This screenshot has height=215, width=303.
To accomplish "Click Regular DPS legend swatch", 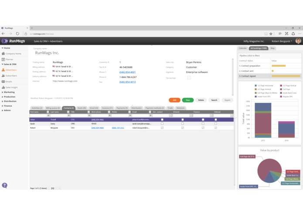I will 281,97.
